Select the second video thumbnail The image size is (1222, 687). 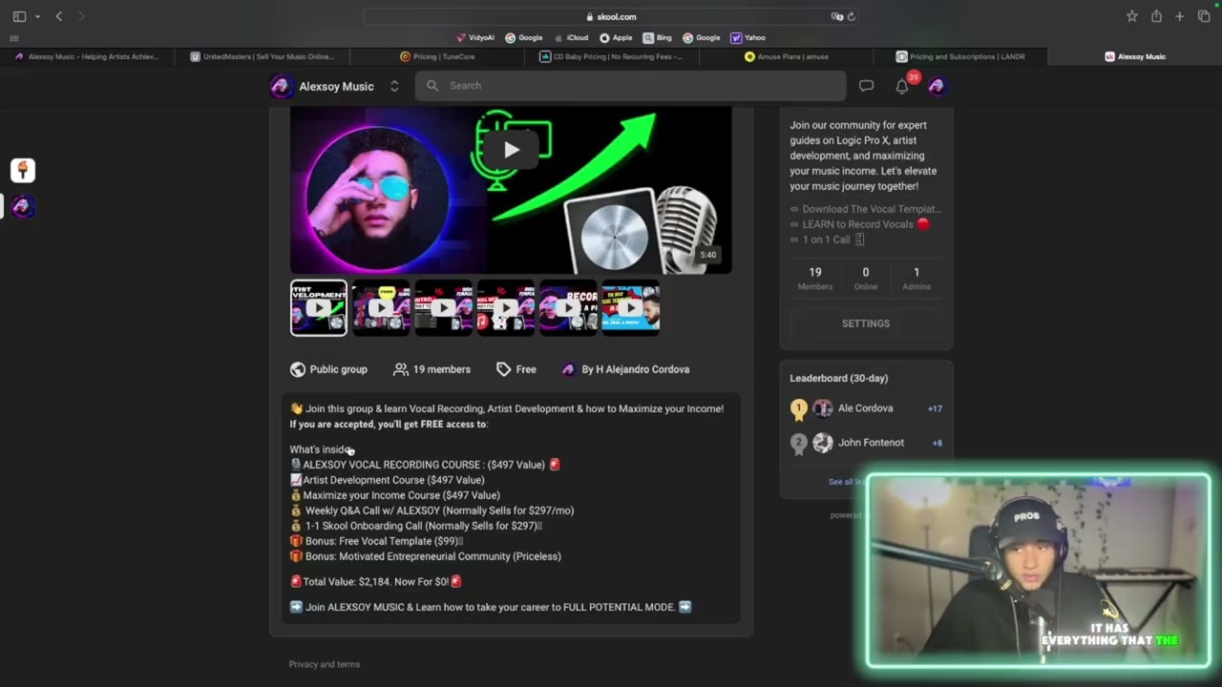[381, 307]
